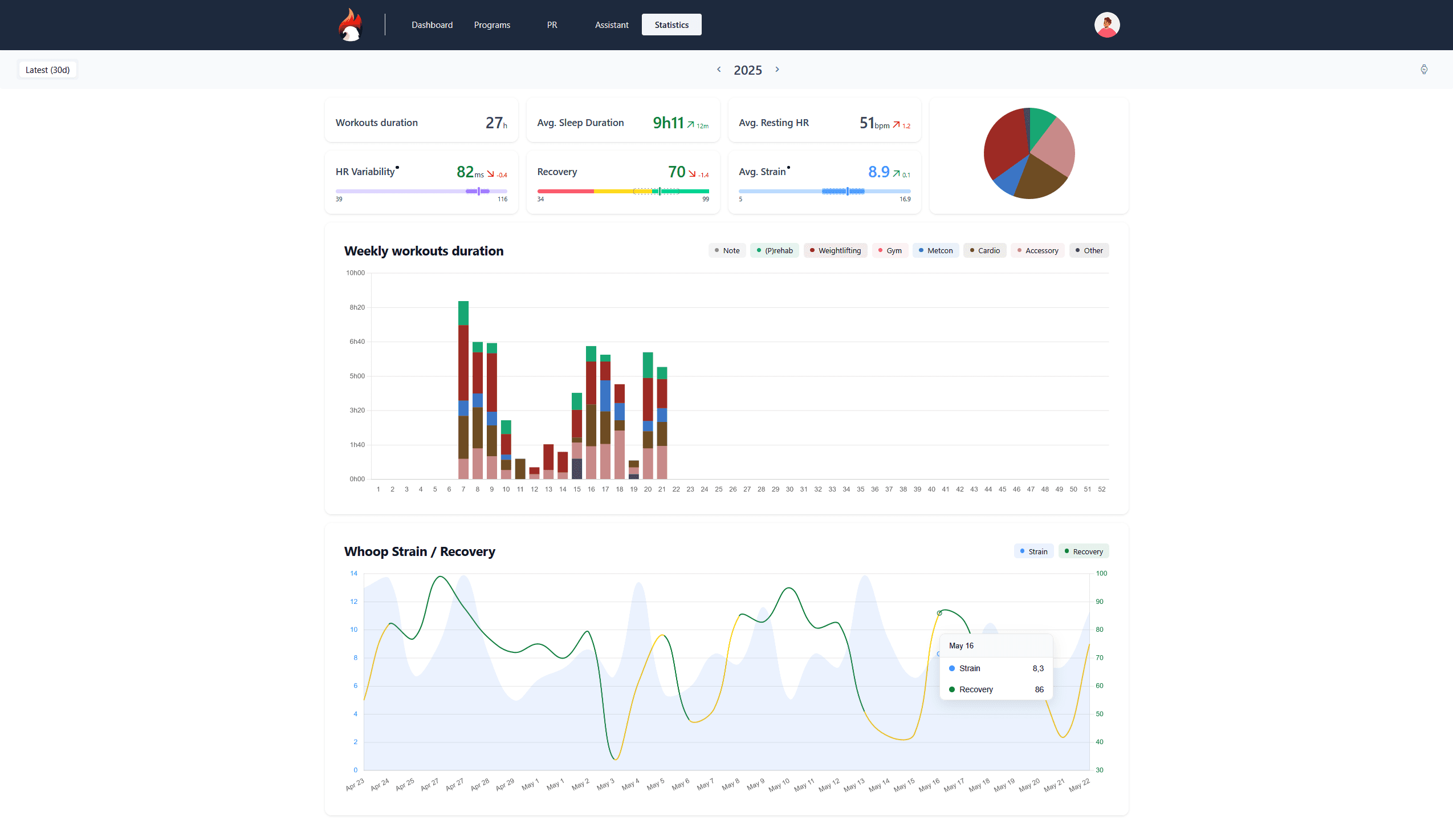Viewport: 1453px width, 820px height.
Task: Toggle the Strain line in Whoop chart
Action: [1033, 551]
